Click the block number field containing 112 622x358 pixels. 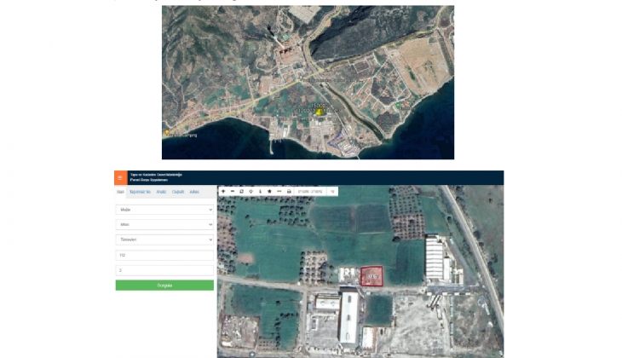164,255
